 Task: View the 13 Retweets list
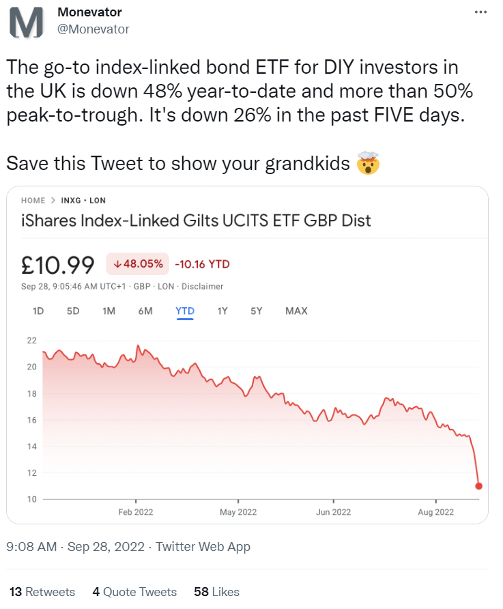click(x=42, y=592)
